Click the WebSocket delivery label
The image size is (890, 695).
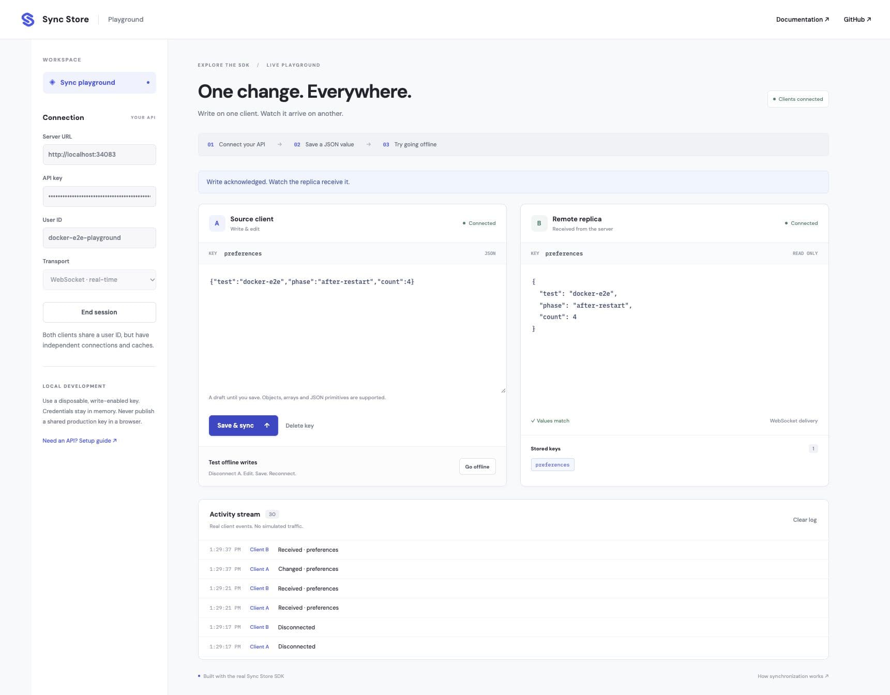pyautogui.click(x=794, y=421)
